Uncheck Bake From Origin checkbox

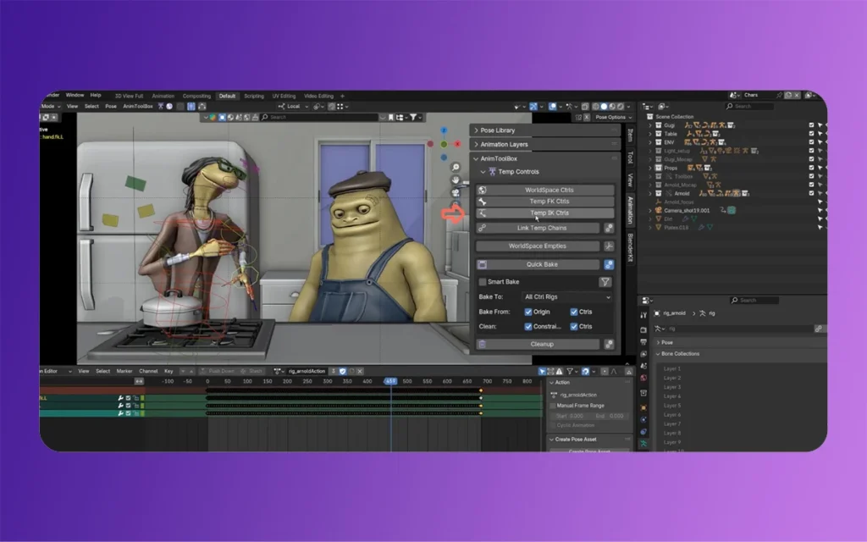(528, 312)
